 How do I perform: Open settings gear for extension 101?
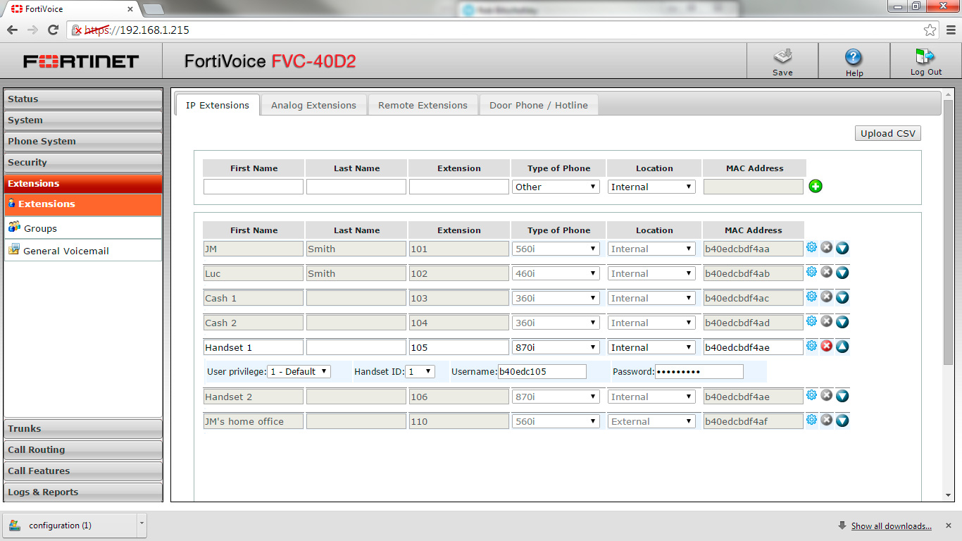[811, 248]
